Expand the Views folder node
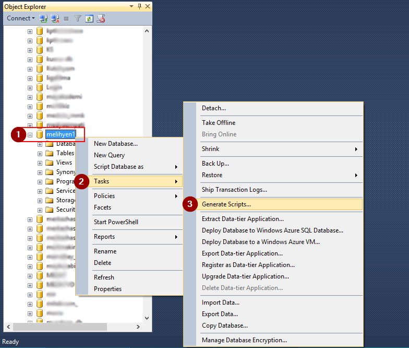Image resolution: width=409 pixels, height=348 pixels. tap(40, 163)
